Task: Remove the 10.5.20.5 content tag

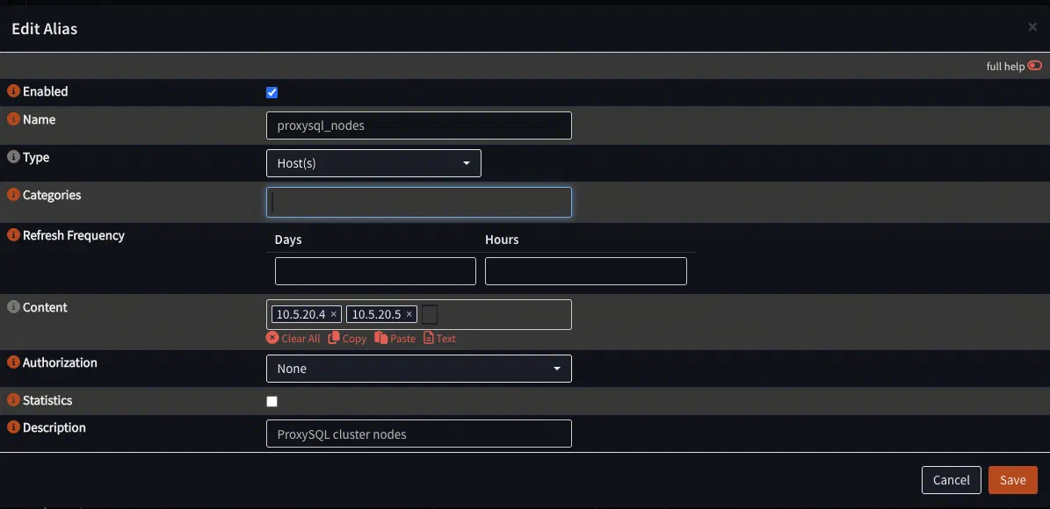Action: pos(409,314)
